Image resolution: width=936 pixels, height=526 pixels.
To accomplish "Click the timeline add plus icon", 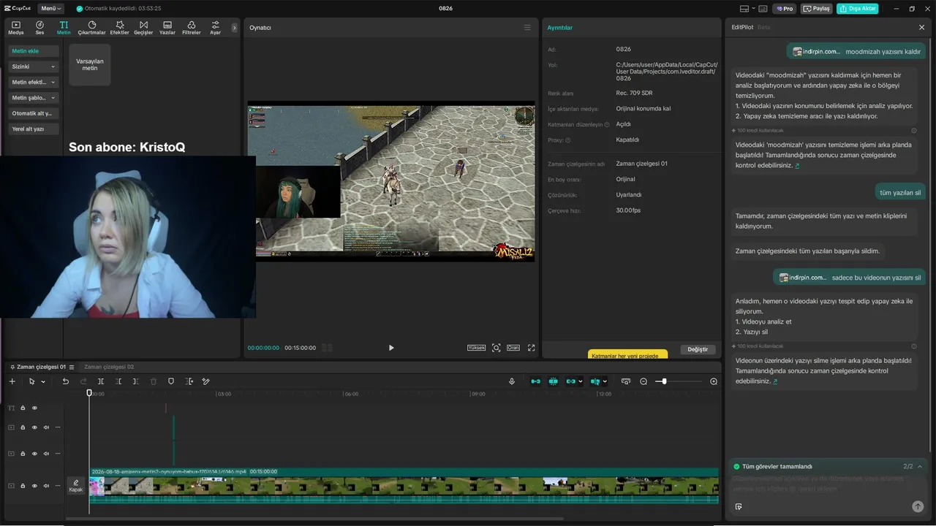I will coord(12,381).
